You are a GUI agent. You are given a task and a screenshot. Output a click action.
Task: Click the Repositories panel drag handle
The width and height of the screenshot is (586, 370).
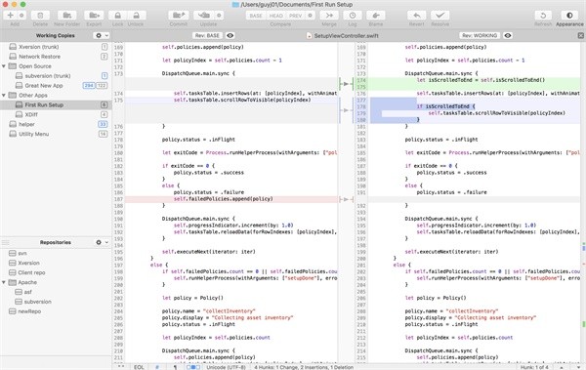(5, 243)
